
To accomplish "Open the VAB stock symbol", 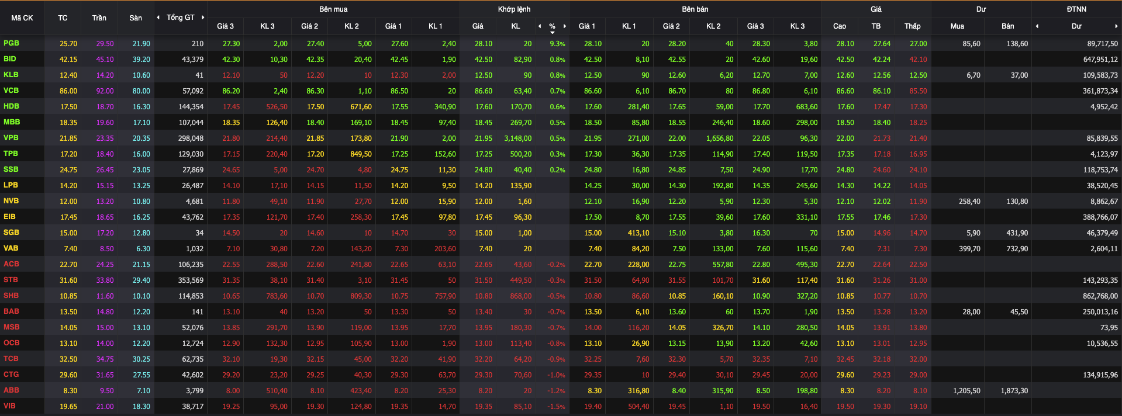I will pos(11,248).
